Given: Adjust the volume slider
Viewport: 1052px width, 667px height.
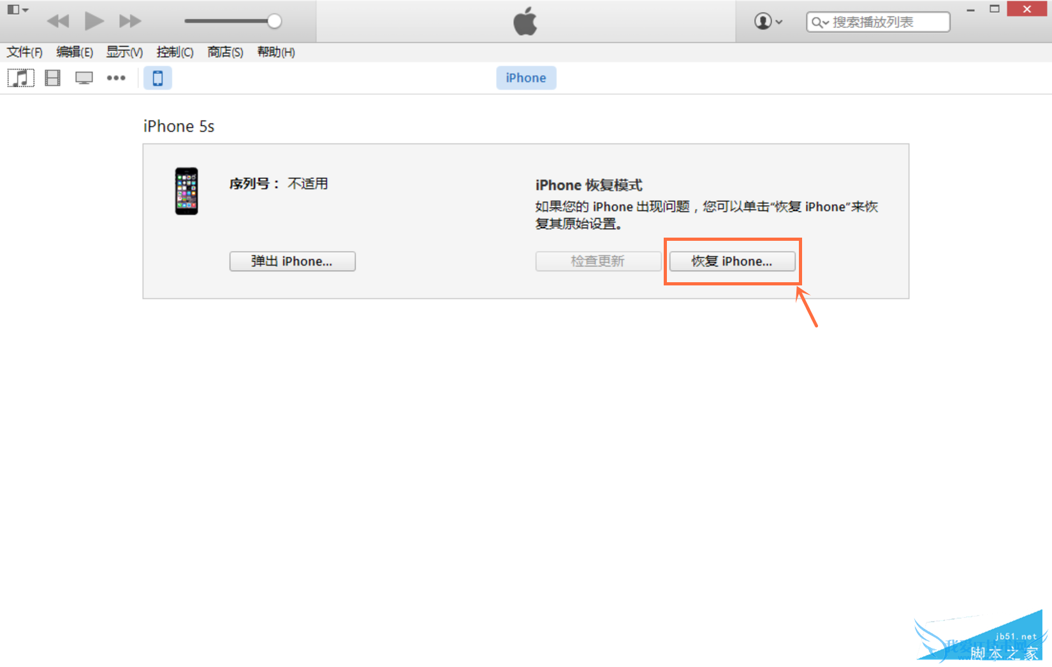Looking at the screenshot, I should click(273, 20).
